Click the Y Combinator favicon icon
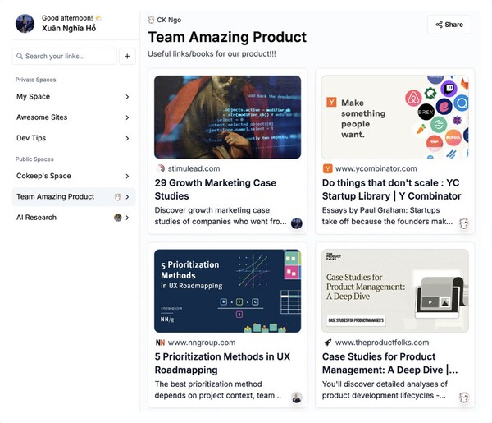This screenshot has width=492, height=423. (328, 168)
